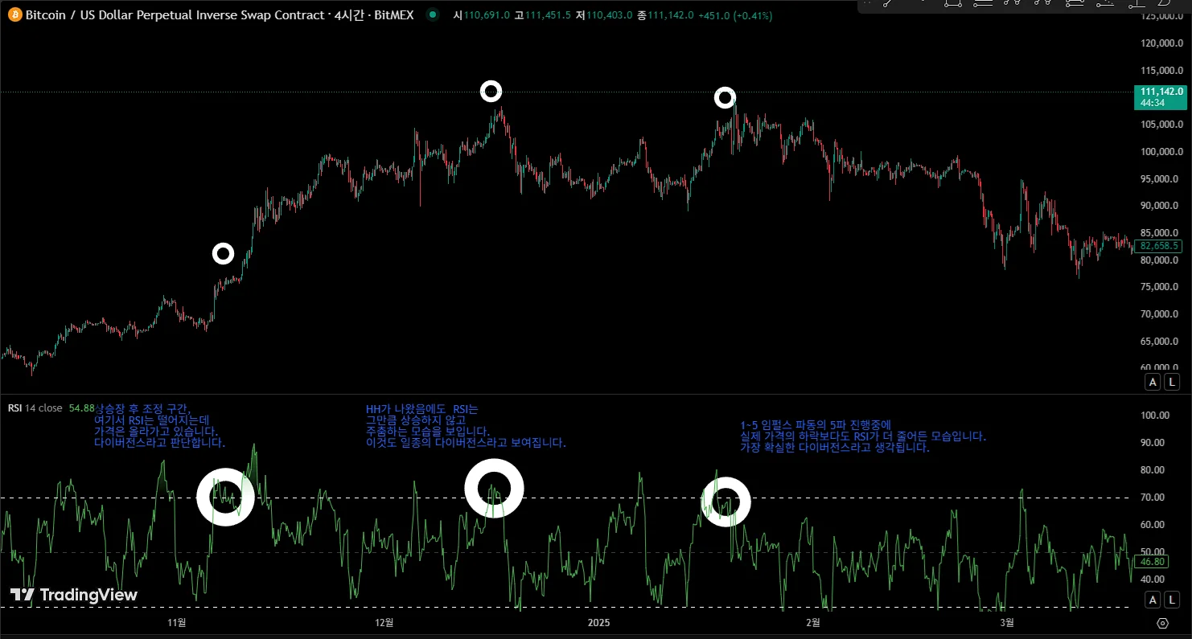Click the green market status dot

point(434,14)
